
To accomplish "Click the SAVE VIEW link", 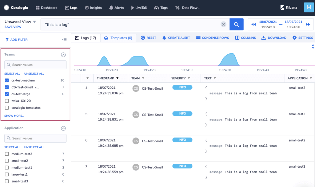I will (13, 27).
